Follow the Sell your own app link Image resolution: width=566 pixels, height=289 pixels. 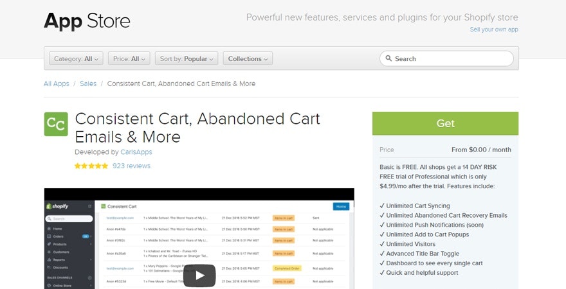[x=493, y=30]
